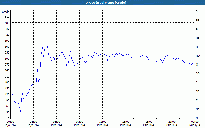The image size is (205, 128).
Task: Click the 15/01/14 date under 12:00
Action: tap(102, 125)
